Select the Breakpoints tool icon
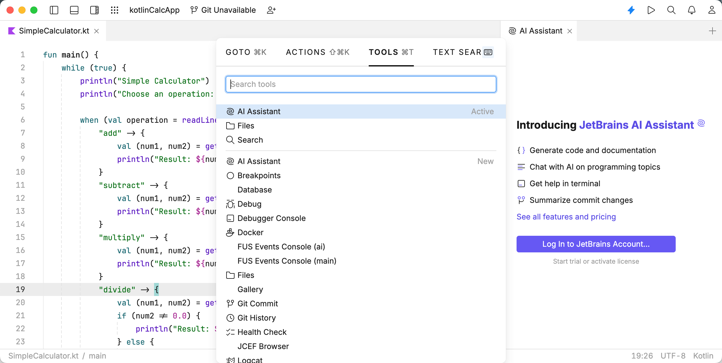The image size is (722, 363). click(230, 176)
